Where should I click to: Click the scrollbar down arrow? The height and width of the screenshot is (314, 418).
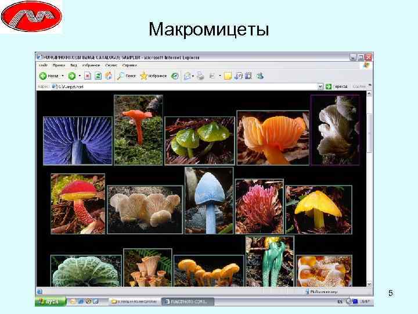(x=369, y=284)
